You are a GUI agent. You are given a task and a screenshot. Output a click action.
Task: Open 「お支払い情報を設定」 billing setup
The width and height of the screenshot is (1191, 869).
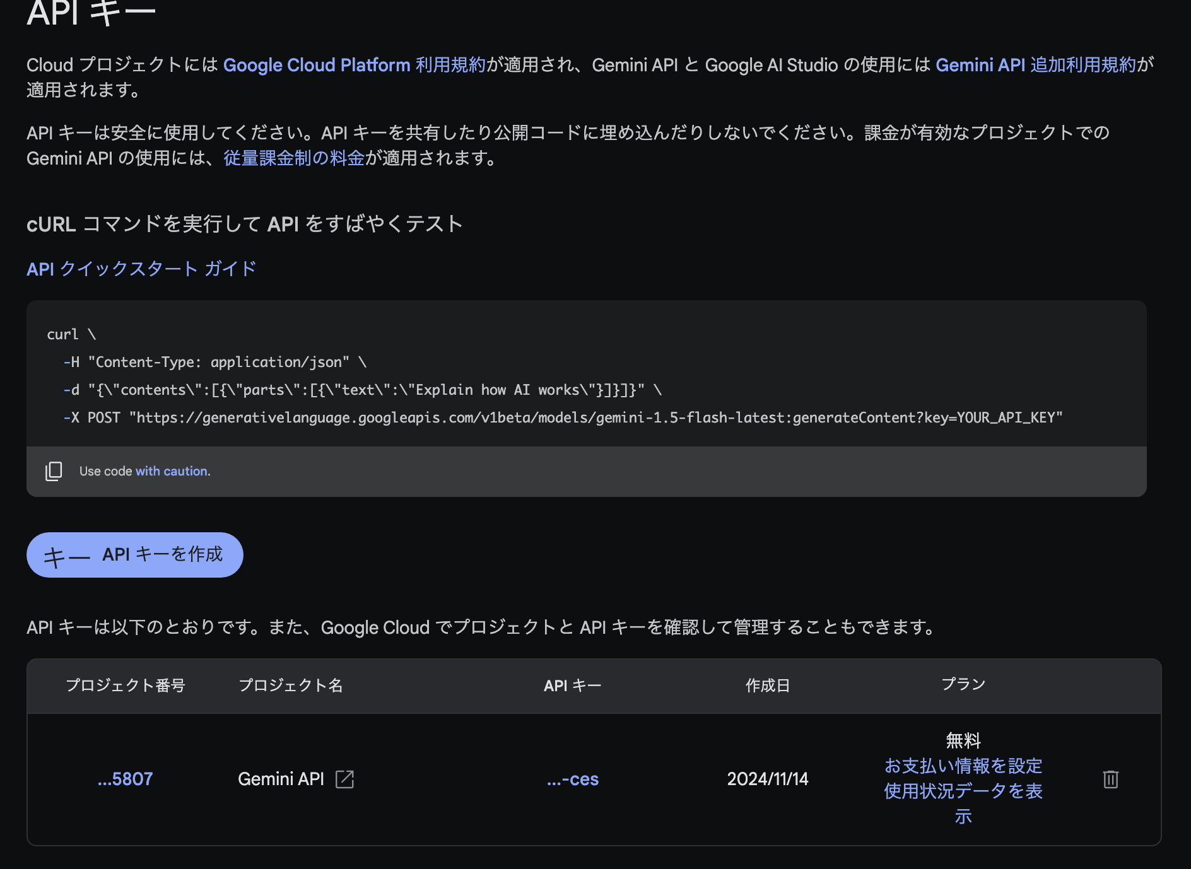pos(963,767)
